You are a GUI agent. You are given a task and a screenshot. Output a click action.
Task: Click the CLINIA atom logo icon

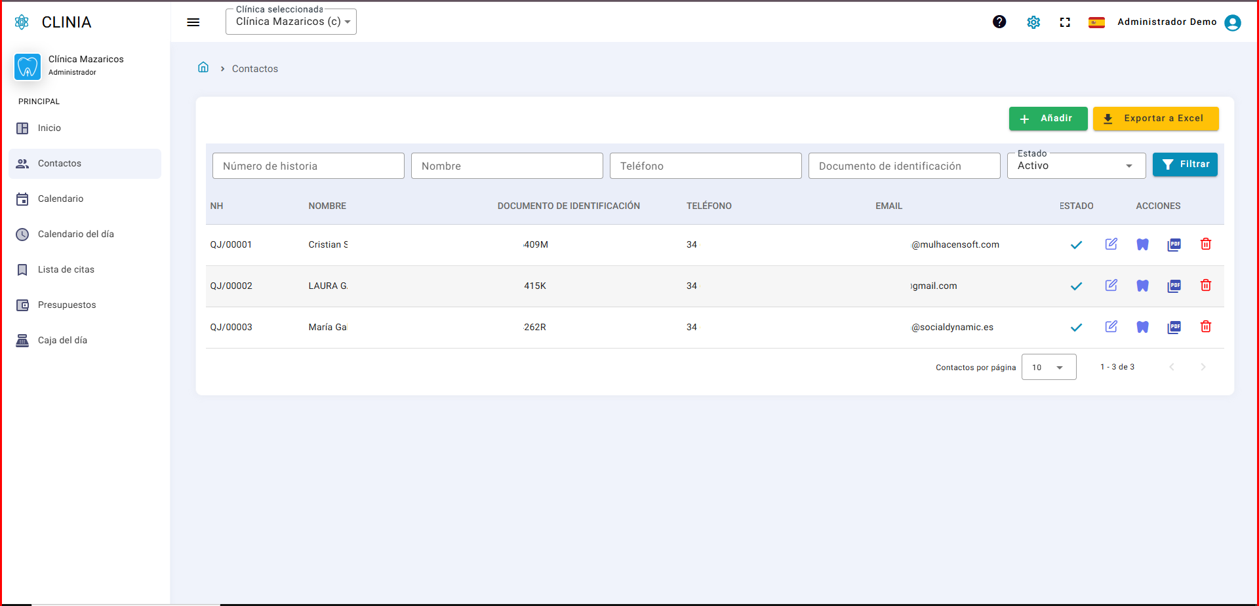[22, 22]
